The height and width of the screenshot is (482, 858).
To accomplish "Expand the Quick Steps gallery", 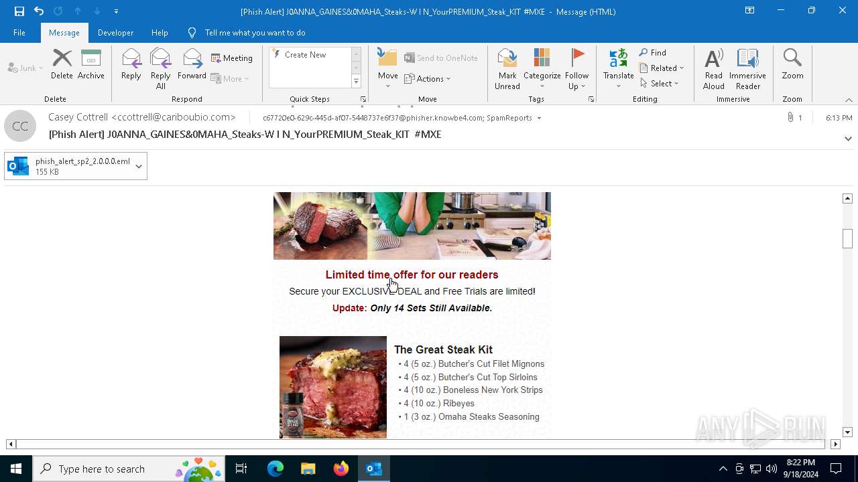I will point(357,82).
